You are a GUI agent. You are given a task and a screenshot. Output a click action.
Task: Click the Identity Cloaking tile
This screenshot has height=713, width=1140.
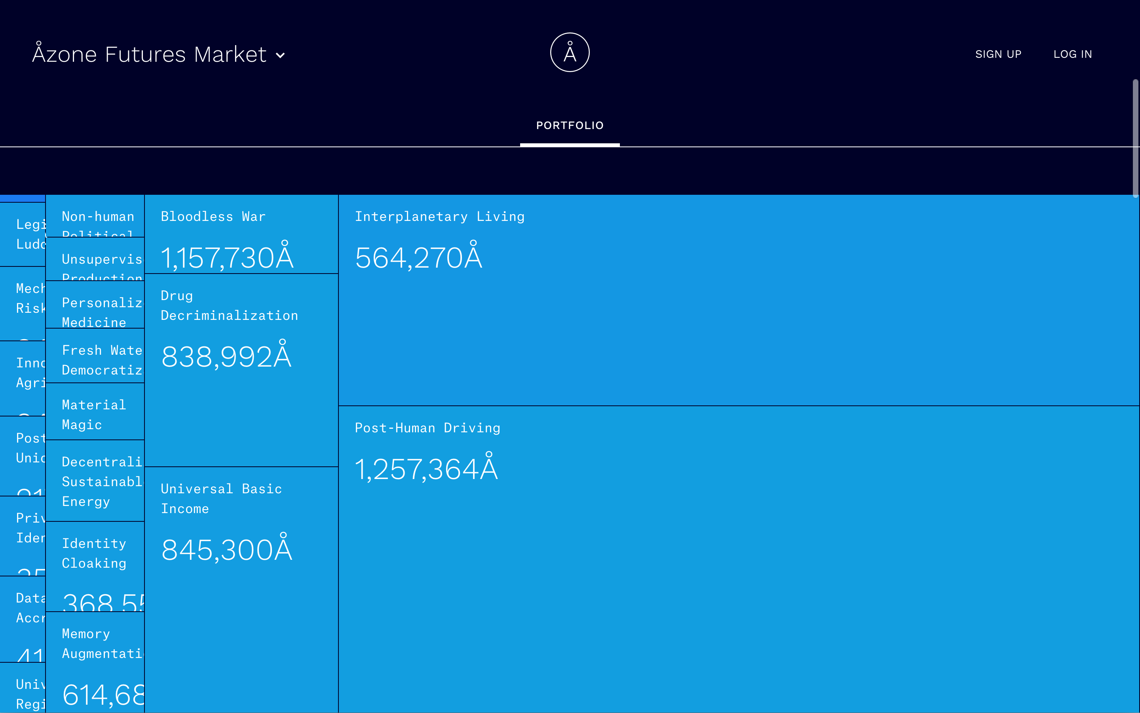[x=95, y=566]
